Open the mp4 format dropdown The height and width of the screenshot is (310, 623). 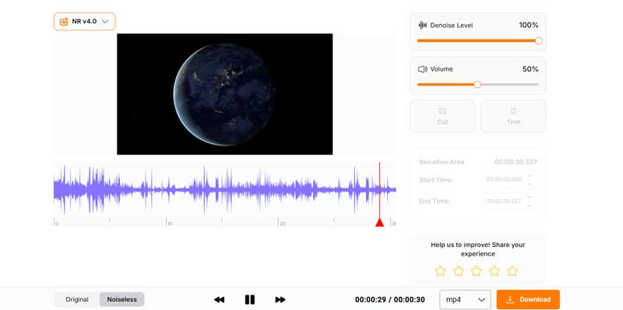click(465, 300)
